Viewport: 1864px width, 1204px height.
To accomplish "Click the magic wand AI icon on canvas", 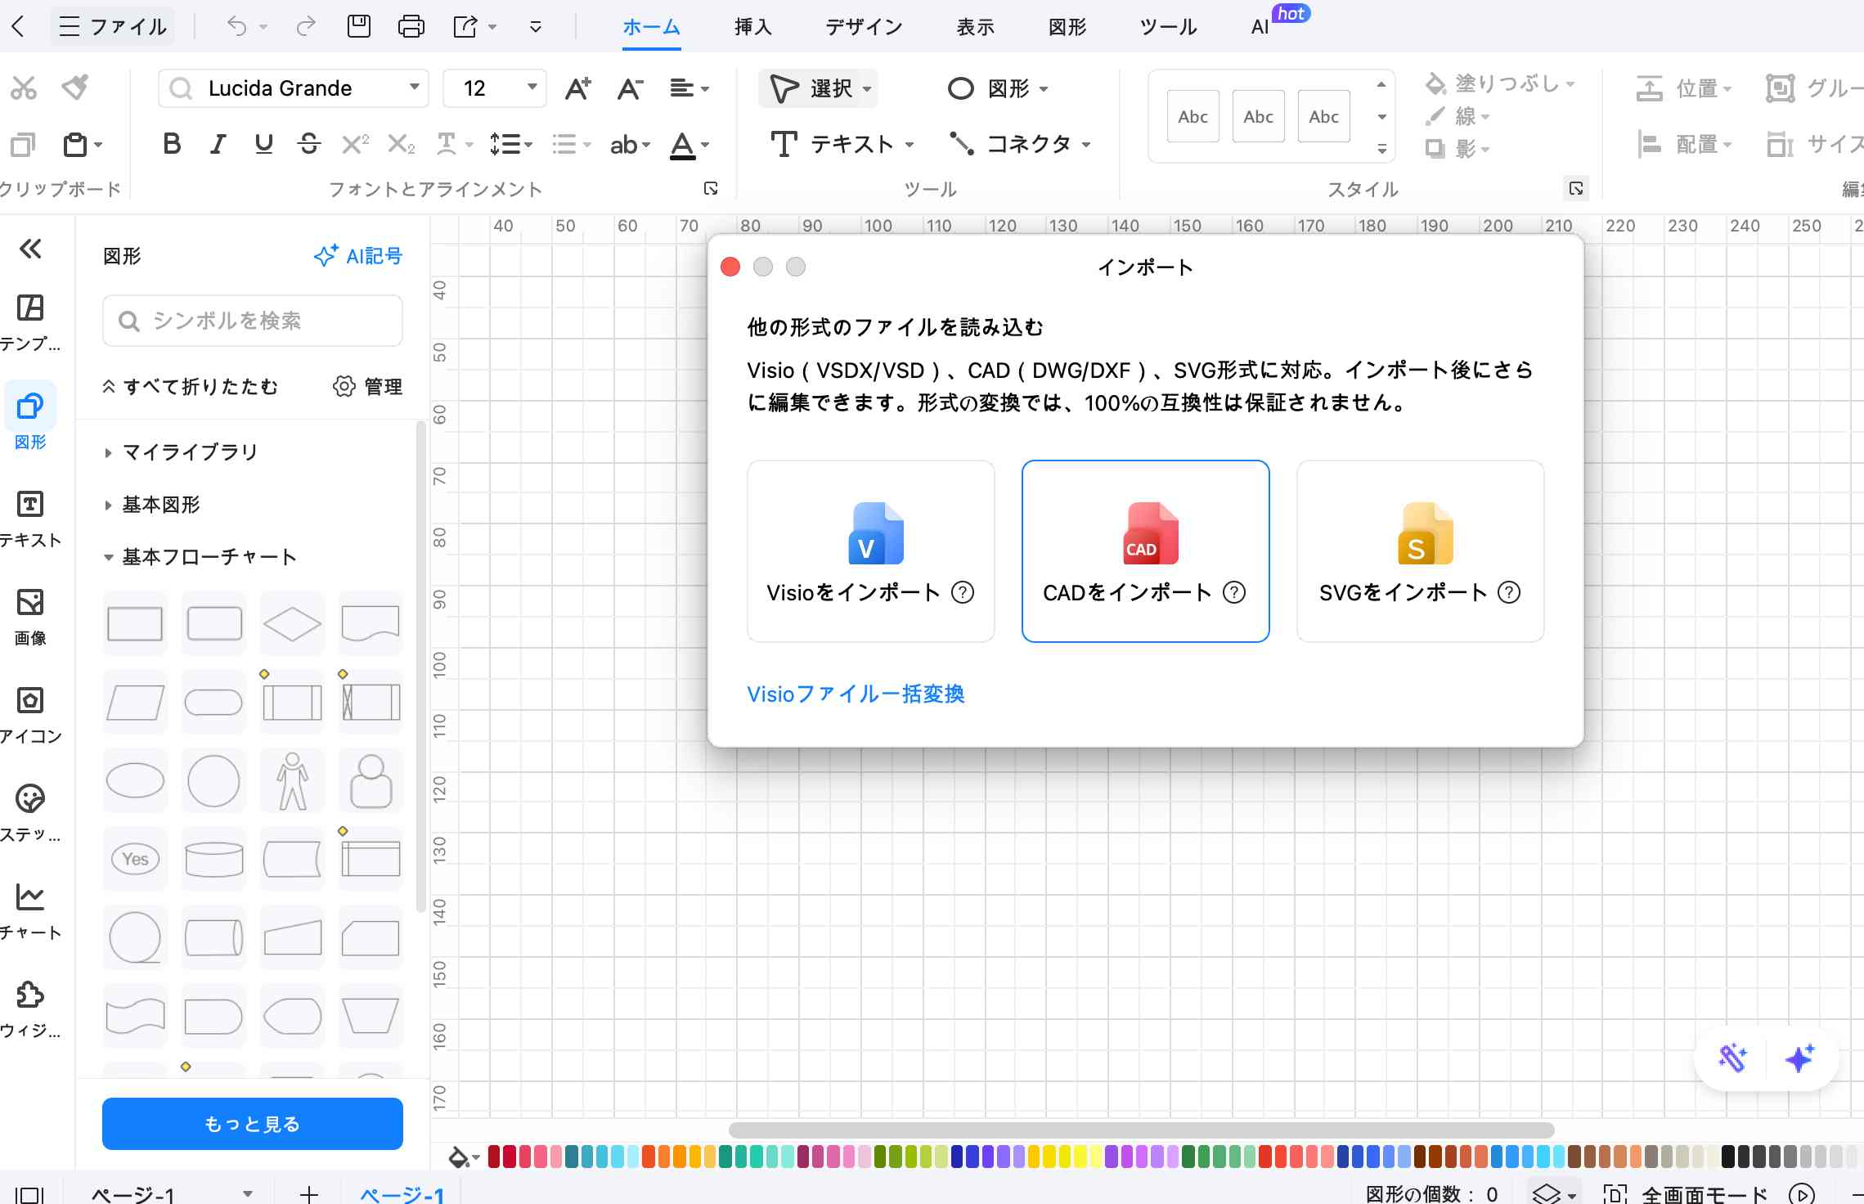I will coord(1732,1058).
